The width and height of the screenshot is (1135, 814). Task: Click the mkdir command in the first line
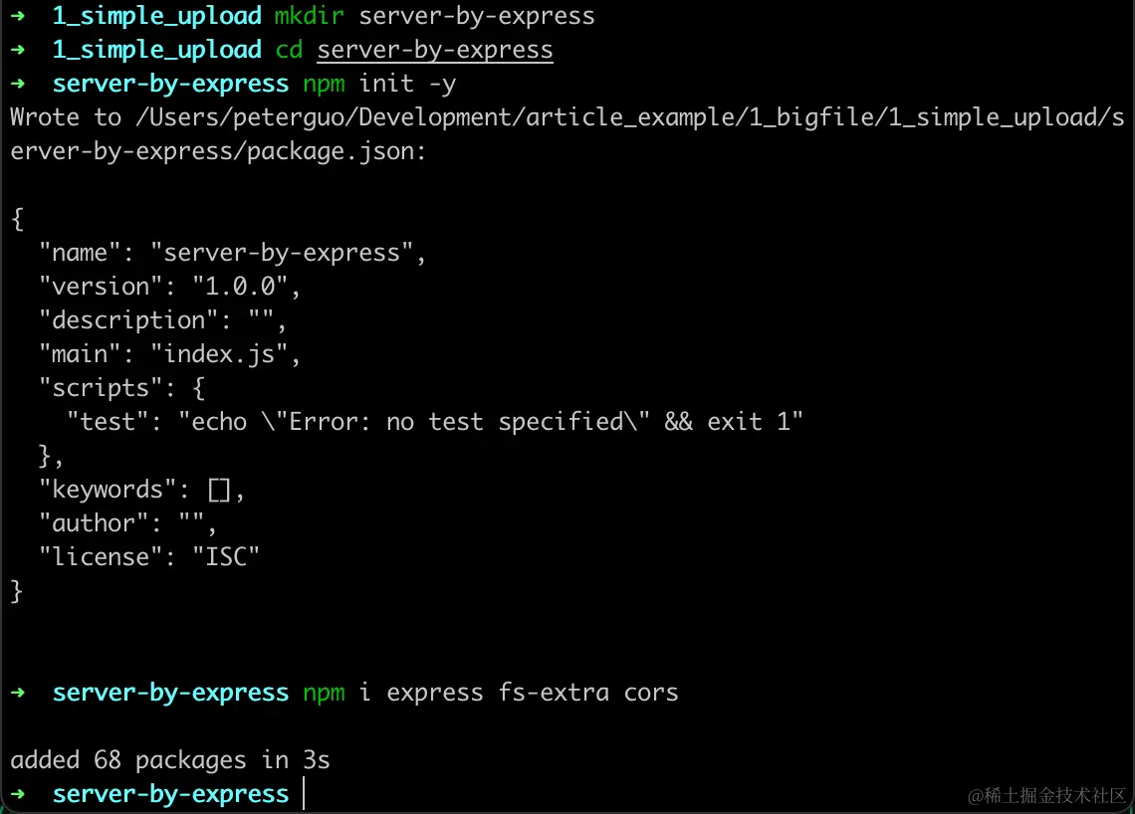(x=309, y=16)
